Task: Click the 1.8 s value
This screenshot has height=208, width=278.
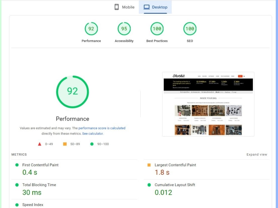Action: pyautogui.click(x=162, y=172)
